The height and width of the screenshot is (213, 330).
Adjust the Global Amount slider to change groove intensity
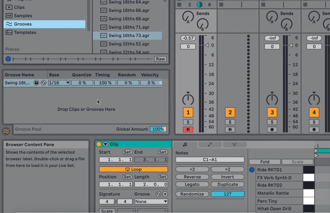pyautogui.click(x=158, y=129)
